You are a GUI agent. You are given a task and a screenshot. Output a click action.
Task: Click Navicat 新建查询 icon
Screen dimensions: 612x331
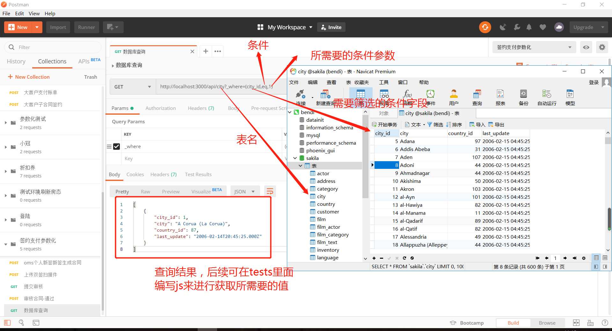325,98
